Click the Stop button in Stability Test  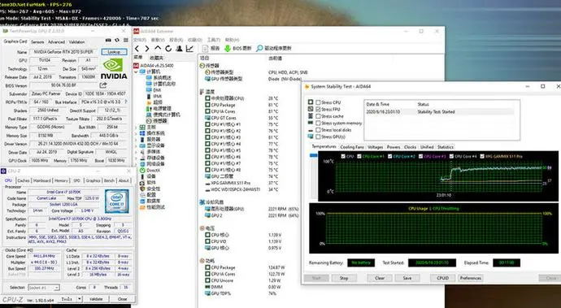[344, 278]
